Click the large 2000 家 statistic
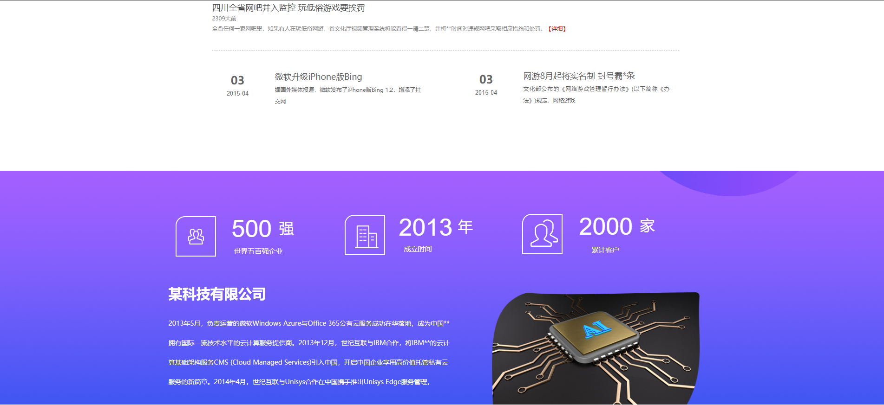This screenshot has width=884, height=405. 616,226
